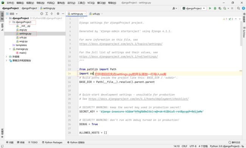Open the 重构(R) menu

click(61, 3)
